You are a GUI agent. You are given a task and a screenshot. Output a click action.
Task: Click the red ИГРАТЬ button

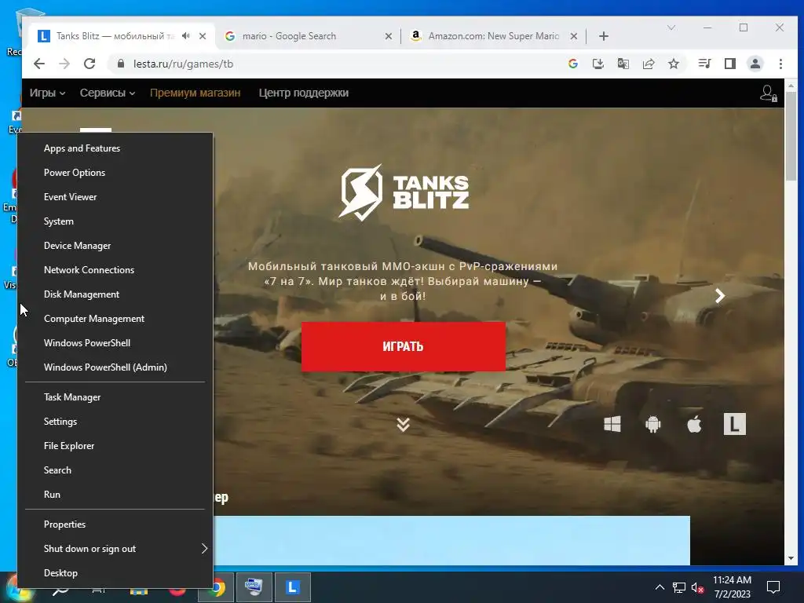(403, 346)
